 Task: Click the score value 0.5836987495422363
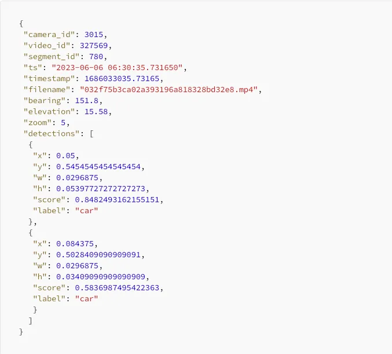(117, 288)
